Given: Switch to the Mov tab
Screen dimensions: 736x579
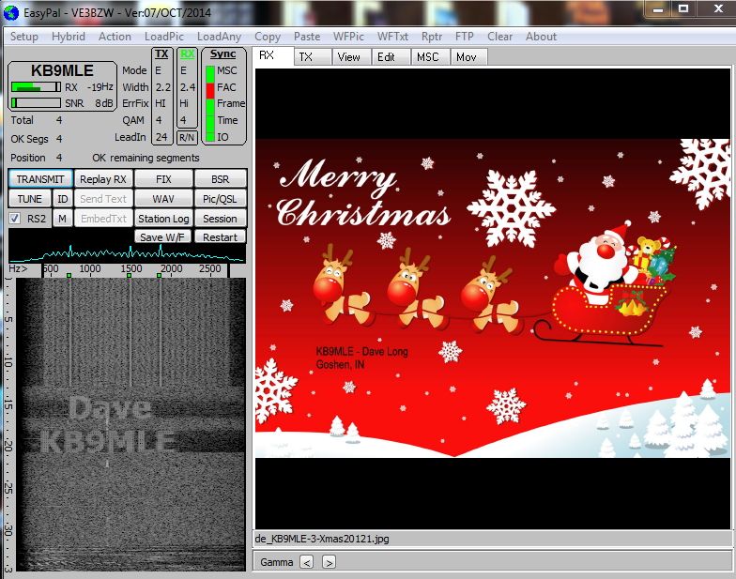Looking at the screenshot, I should (469, 56).
